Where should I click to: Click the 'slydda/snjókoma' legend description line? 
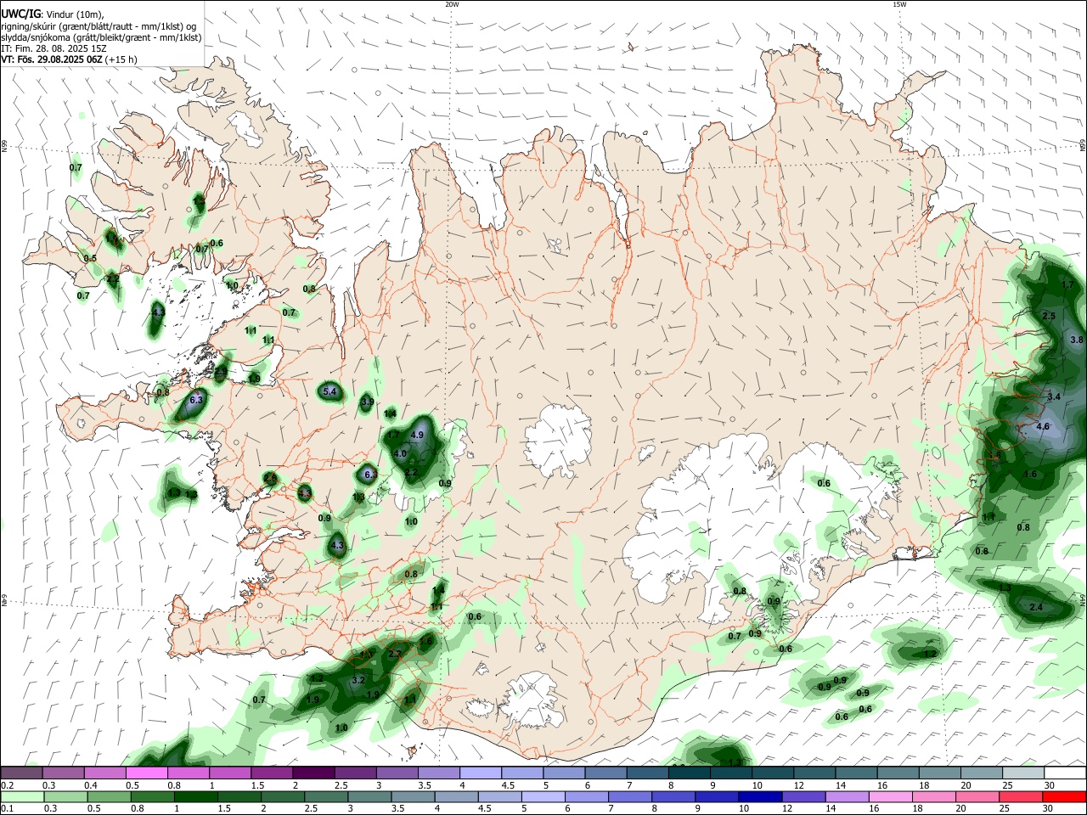pos(101,37)
